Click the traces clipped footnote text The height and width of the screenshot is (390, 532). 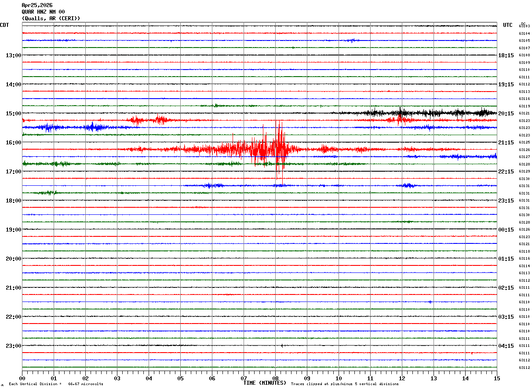pyautogui.click(x=345, y=384)
